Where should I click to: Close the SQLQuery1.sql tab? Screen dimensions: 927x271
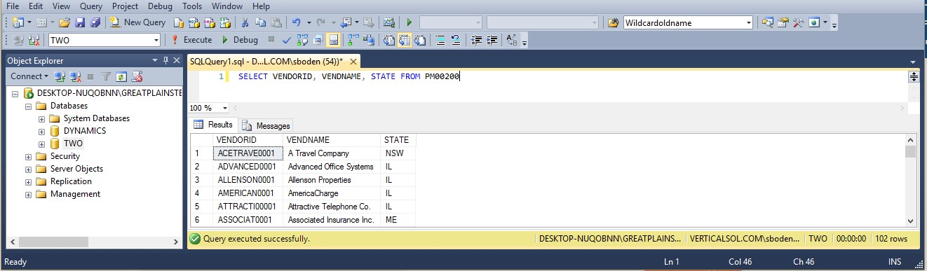click(353, 62)
